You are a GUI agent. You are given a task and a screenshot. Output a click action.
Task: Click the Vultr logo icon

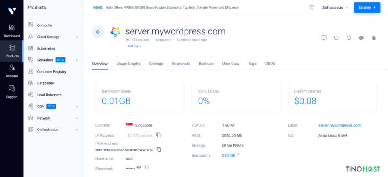click(12, 11)
